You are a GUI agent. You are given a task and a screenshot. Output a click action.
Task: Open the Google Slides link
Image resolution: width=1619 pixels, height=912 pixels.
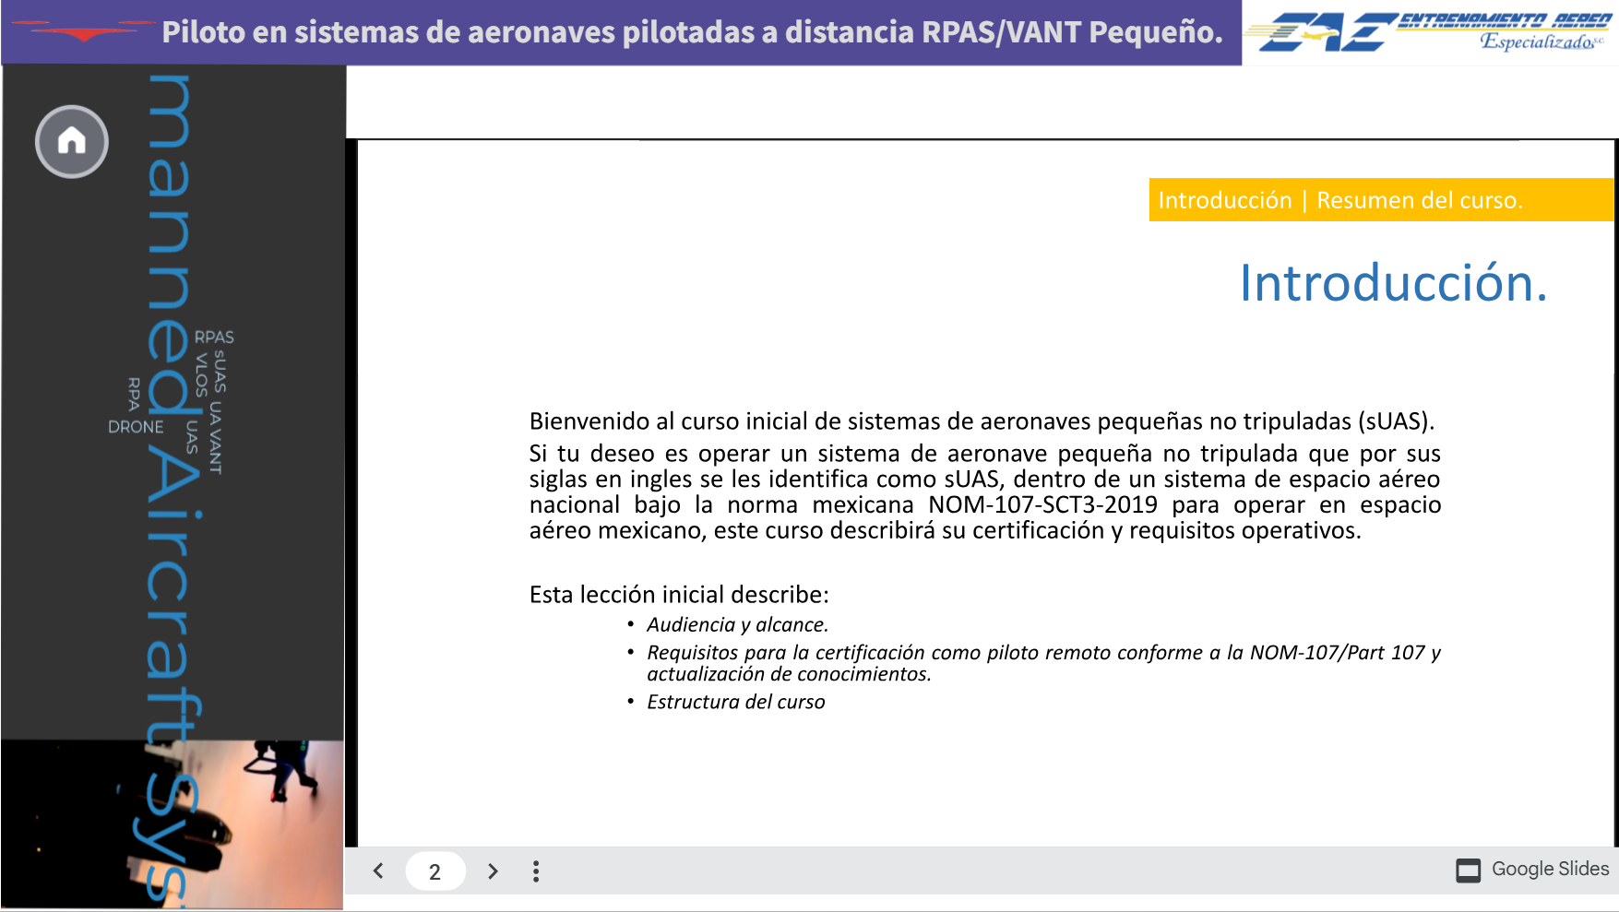(x=1532, y=870)
